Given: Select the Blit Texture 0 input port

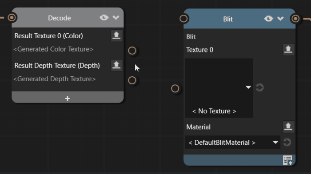Looking at the screenshot, I should [x=175, y=89].
